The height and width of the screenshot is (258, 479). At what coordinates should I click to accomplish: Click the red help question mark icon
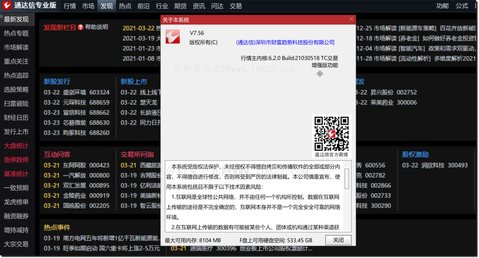[x=81, y=28]
